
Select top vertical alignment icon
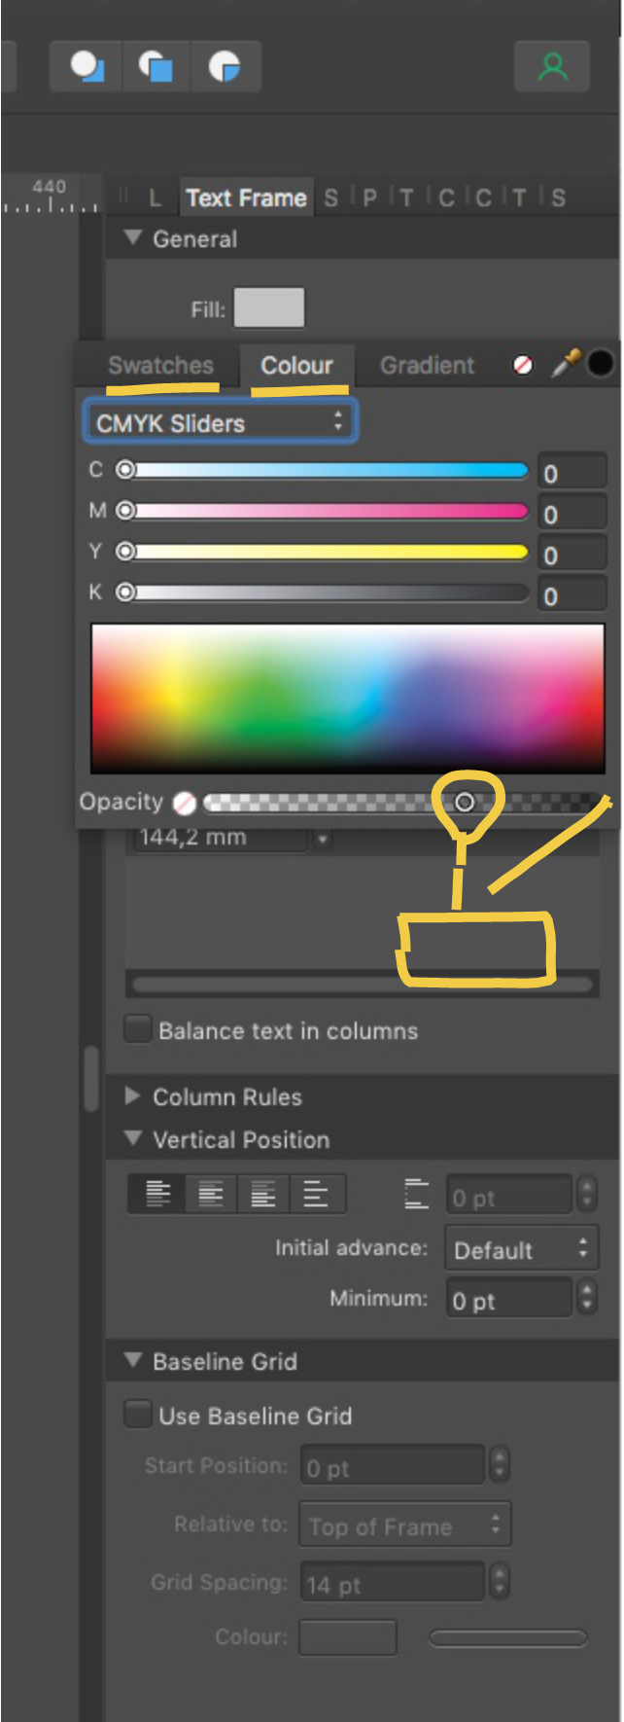pos(157,1193)
